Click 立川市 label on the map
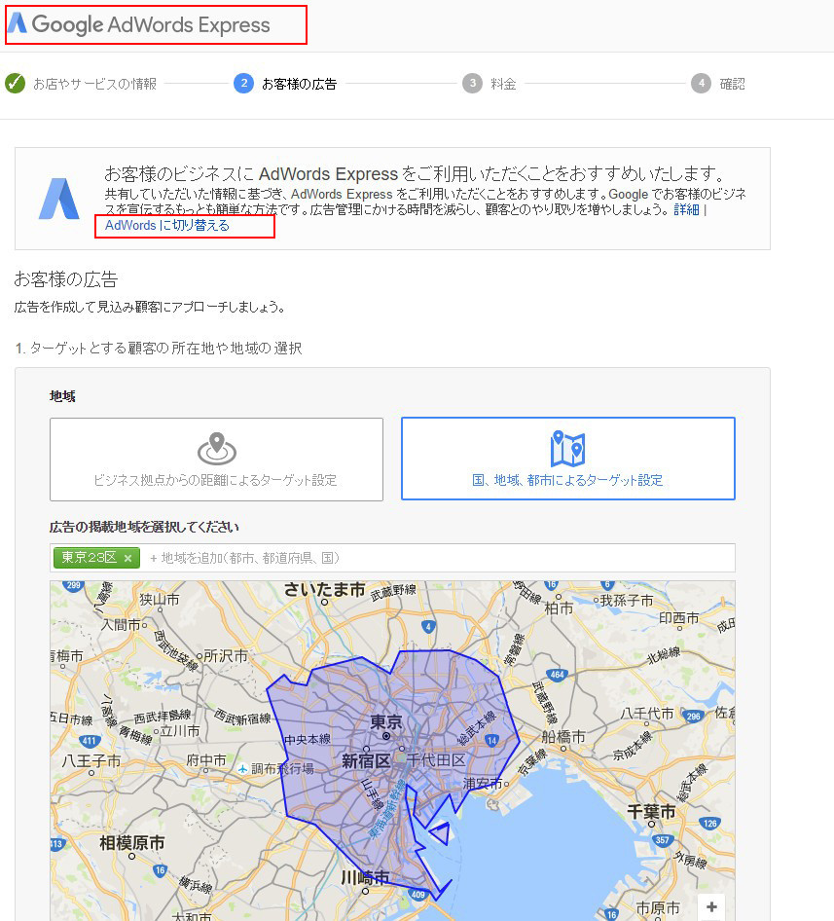The height and width of the screenshot is (921, 834). 180,731
